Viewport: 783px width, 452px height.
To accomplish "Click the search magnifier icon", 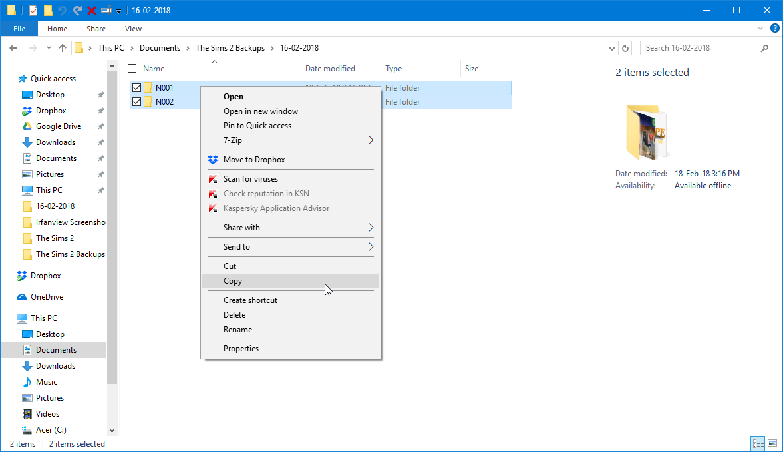I will tap(764, 48).
